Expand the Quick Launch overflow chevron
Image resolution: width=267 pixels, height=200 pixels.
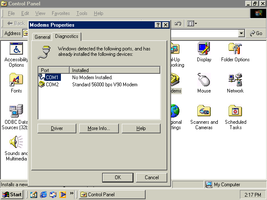(71, 193)
